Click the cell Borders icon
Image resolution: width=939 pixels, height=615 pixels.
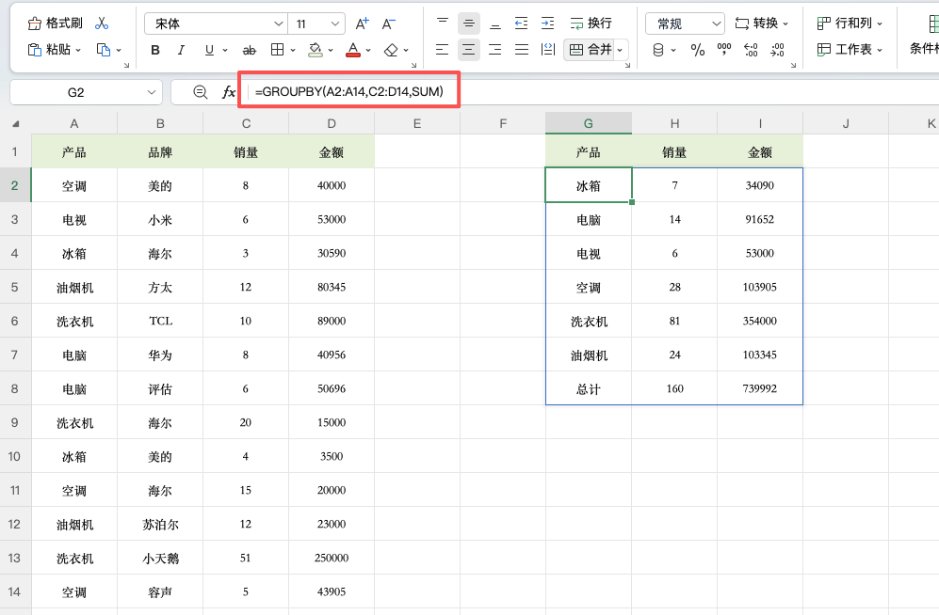click(277, 50)
